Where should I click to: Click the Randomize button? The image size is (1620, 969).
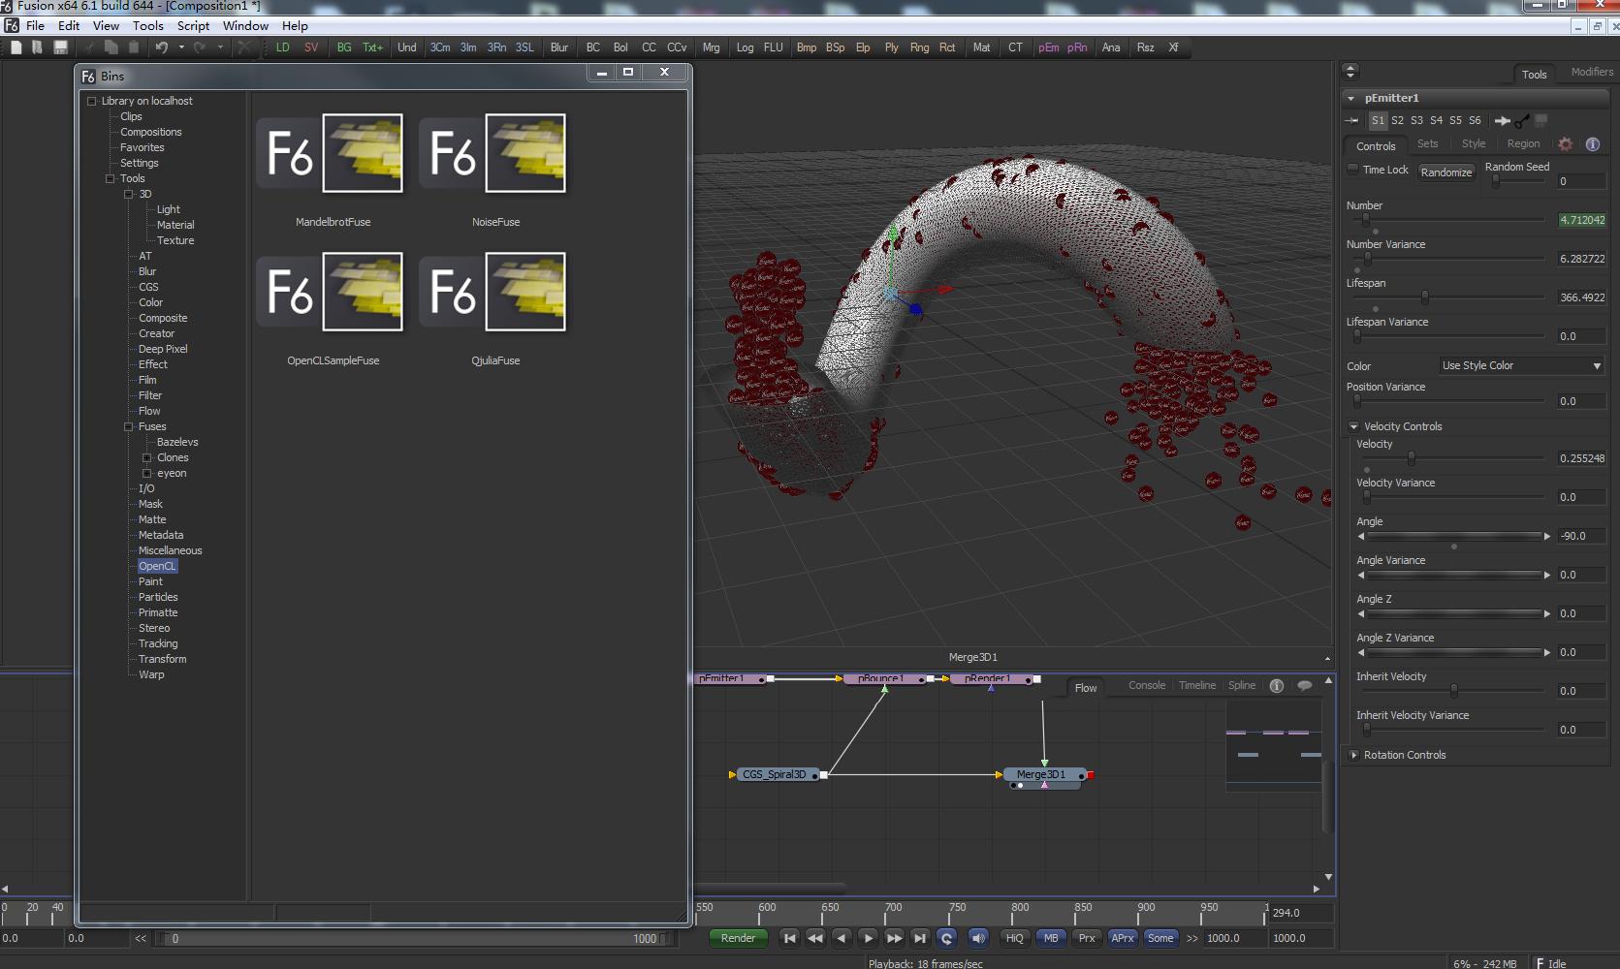1445,172
